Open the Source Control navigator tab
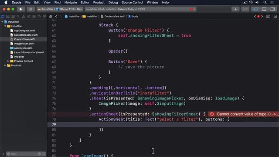 pyautogui.click(x=8, y=17)
